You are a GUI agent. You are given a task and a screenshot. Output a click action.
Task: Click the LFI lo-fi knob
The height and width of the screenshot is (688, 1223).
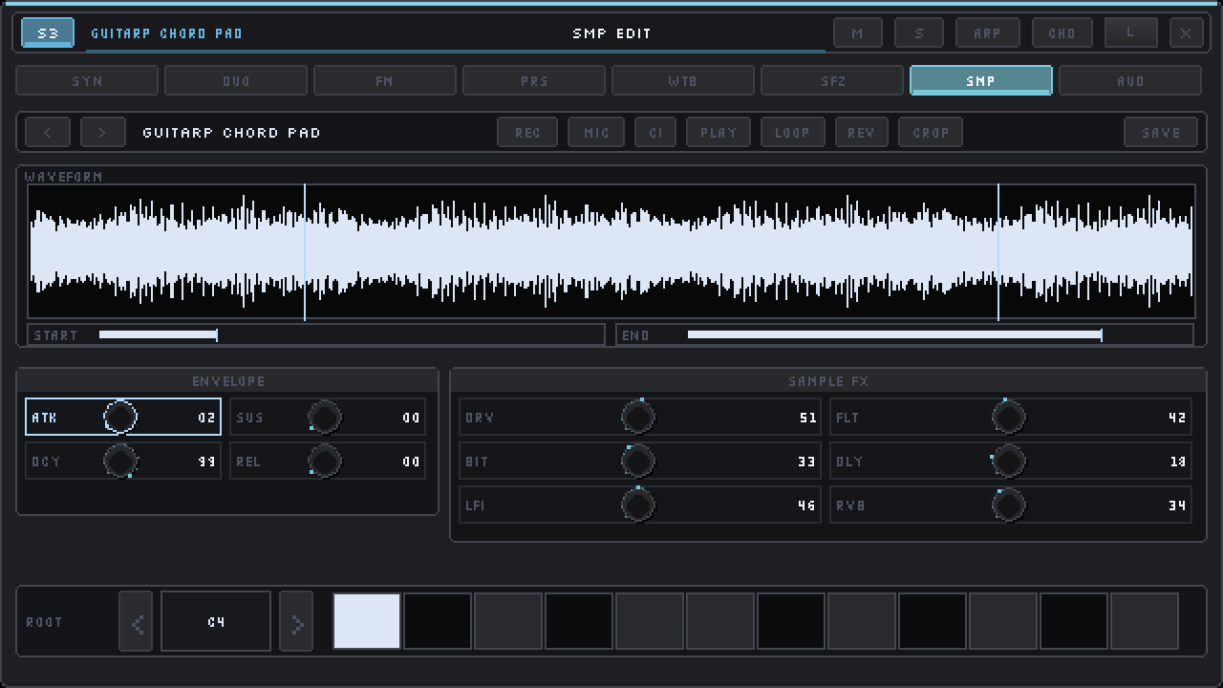coord(638,505)
